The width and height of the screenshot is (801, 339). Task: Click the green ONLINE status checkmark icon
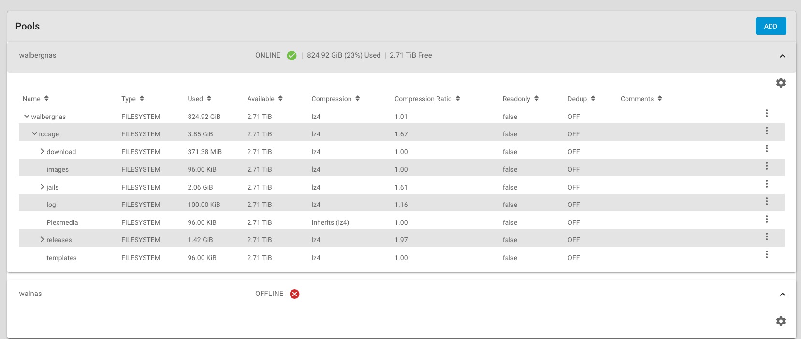(291, 56)
